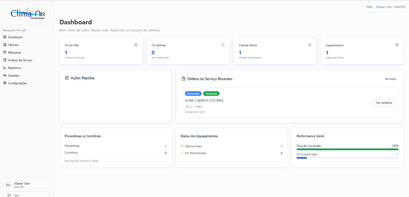Screen dimensions: 409x197
Task: Click the Equipamentos card icon
Action: tap(397, 45)
